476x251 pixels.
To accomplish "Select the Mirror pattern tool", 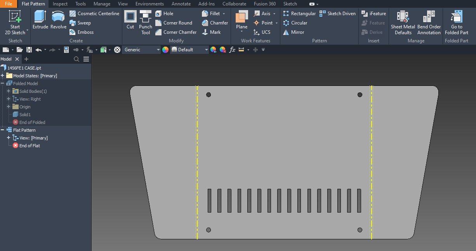I will [294, 32].
